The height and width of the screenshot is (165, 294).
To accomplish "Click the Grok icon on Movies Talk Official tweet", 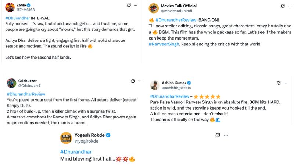I will click(283, 6).
